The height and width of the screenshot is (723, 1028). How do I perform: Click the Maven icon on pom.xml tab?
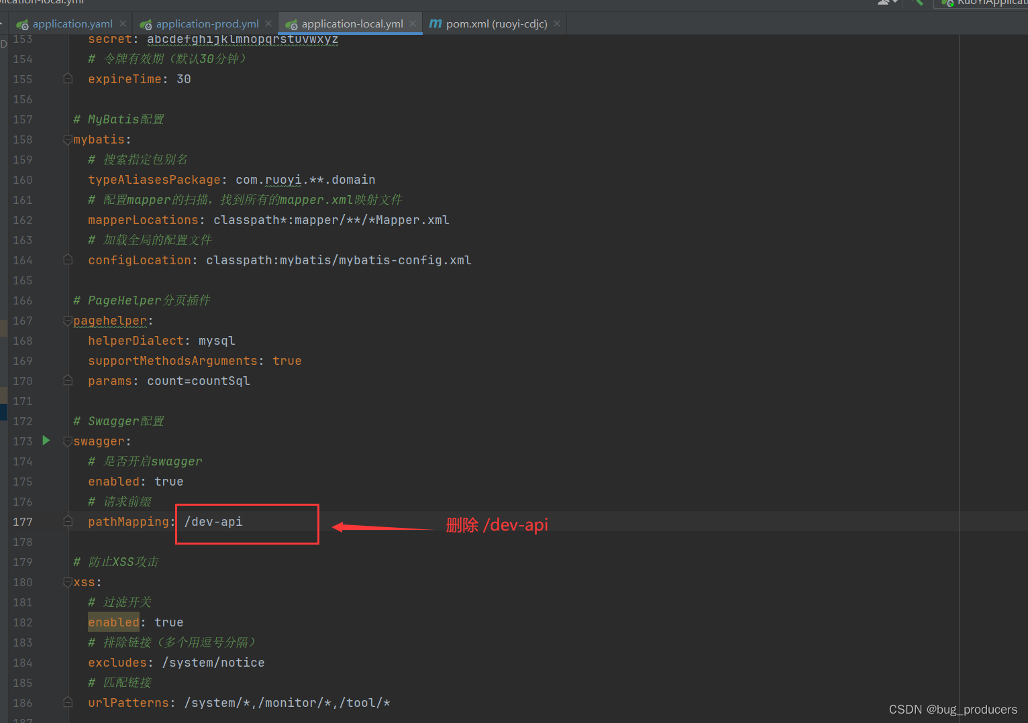coord(435,24)
